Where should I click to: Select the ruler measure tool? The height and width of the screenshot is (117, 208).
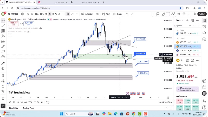tap(3, 63)
